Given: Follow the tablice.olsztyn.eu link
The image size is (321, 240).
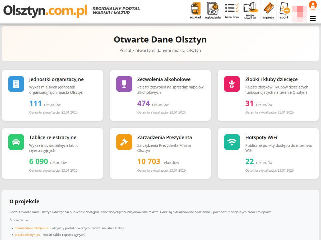Looking at the screenshot, I should pyautogui.click(x=27, y=235).
